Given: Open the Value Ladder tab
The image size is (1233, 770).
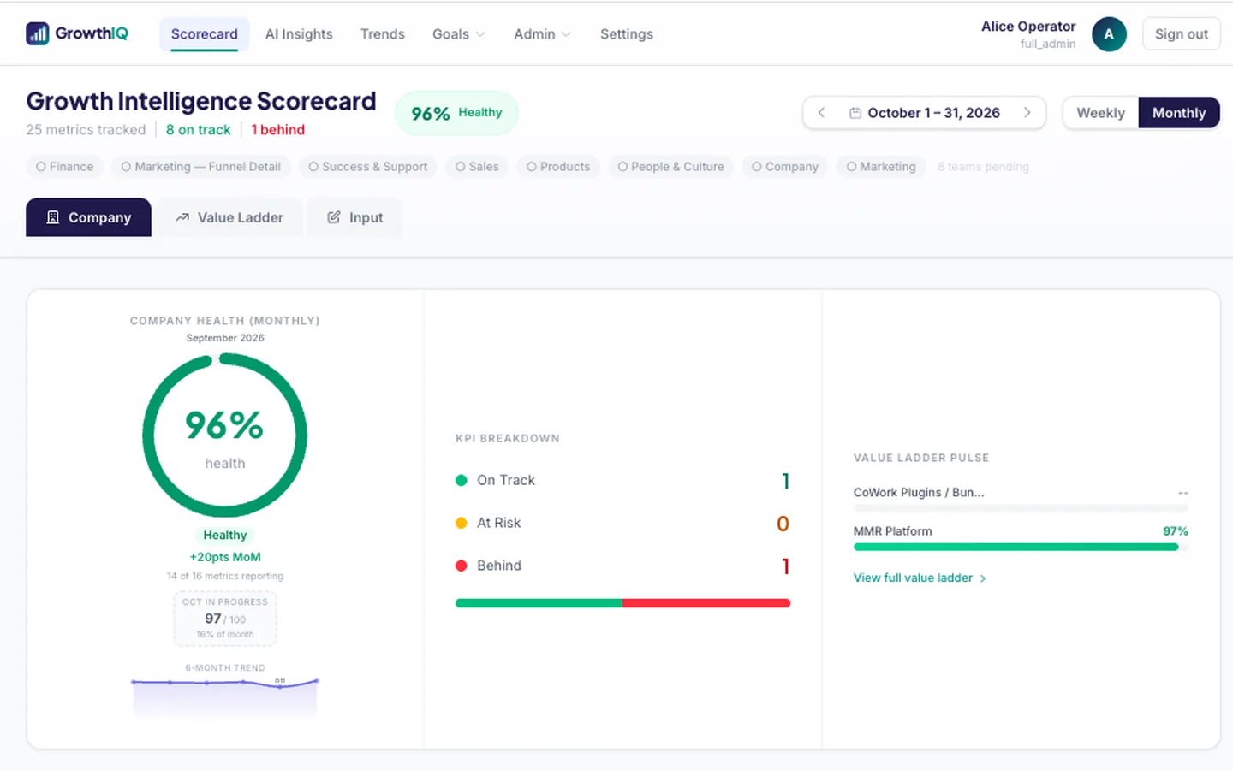Looking at the screenshot, I should (229, 217).
